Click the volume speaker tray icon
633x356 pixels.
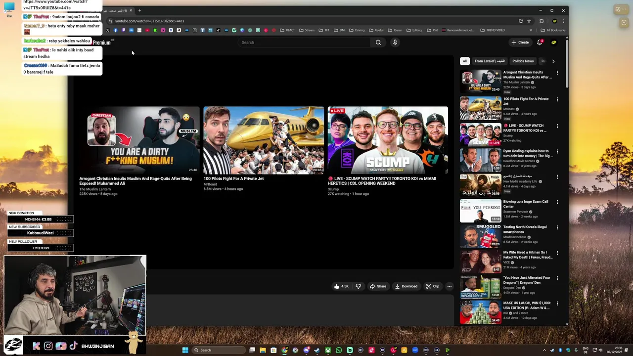pos(601,350)
